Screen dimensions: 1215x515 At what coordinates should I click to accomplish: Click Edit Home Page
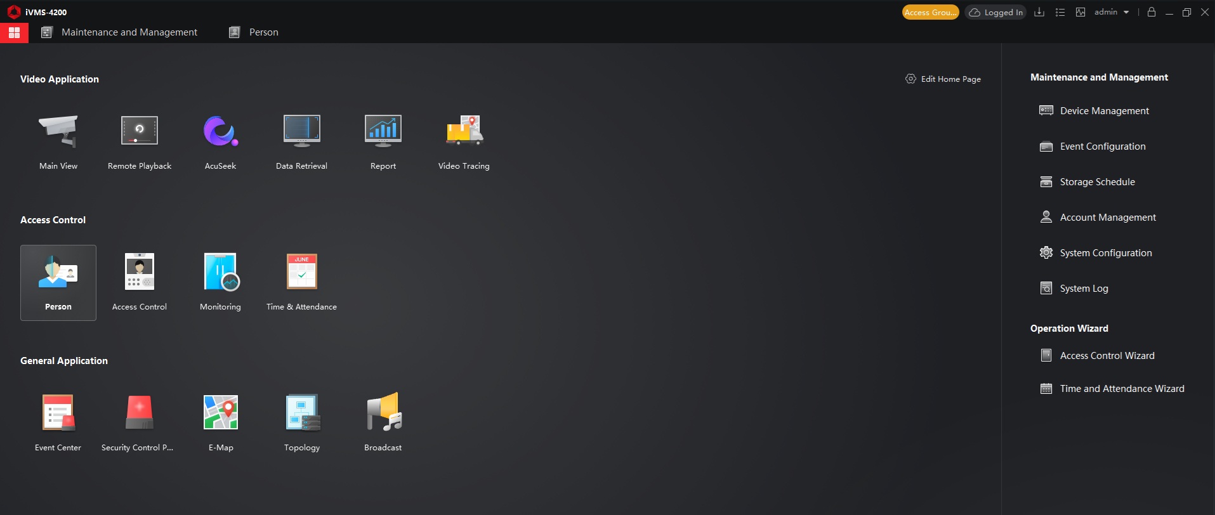(943, 79)
